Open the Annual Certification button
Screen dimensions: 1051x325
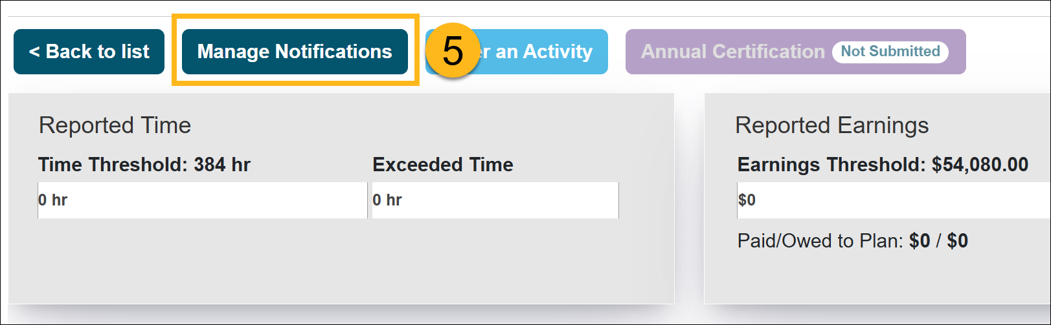732,52
